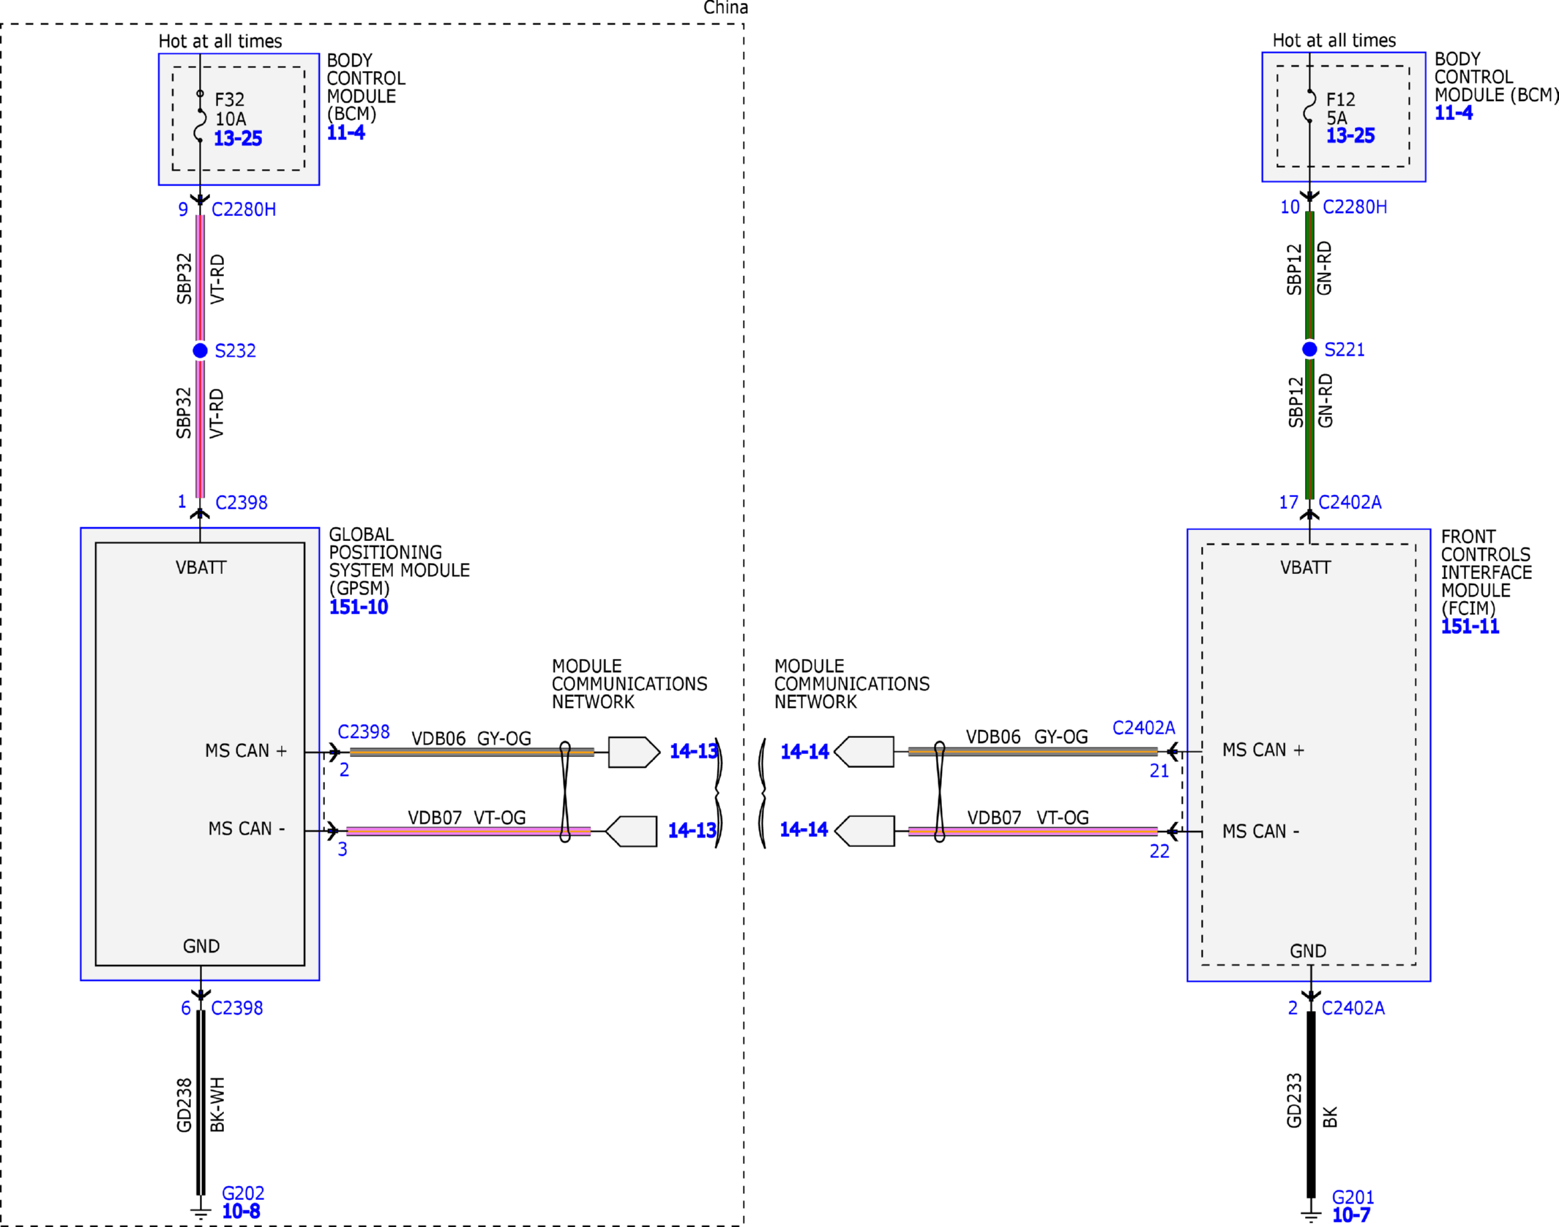Click 'MS CAN +' inside the FCIM box
The image size is (1559, 1227).
1263,750
